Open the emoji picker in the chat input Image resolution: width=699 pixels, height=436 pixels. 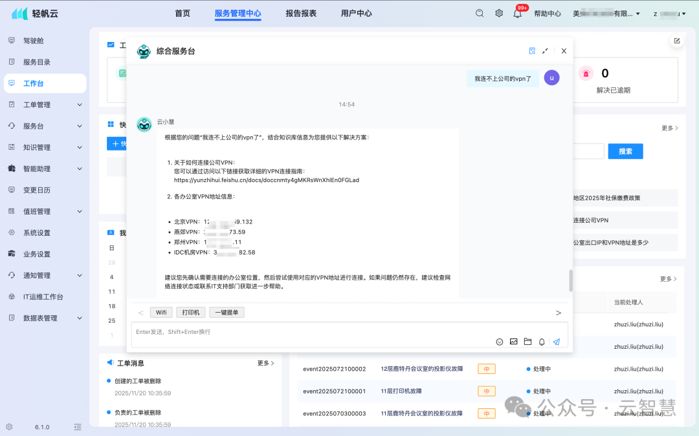499,341
